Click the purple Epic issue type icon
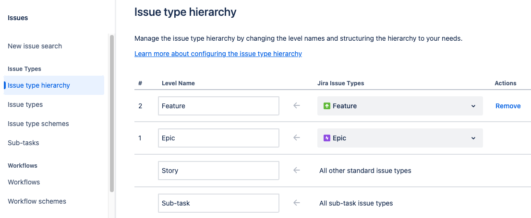This screenshot has height=218, width=531. coord(327,138)
